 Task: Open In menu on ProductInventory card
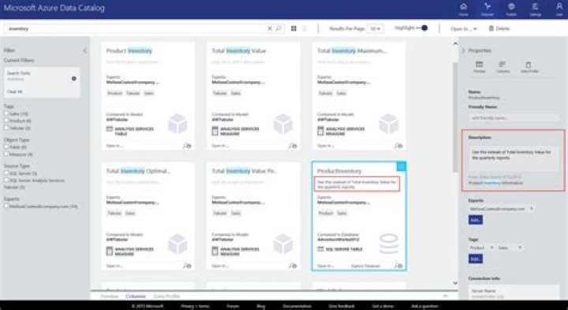tap(326, 266)
